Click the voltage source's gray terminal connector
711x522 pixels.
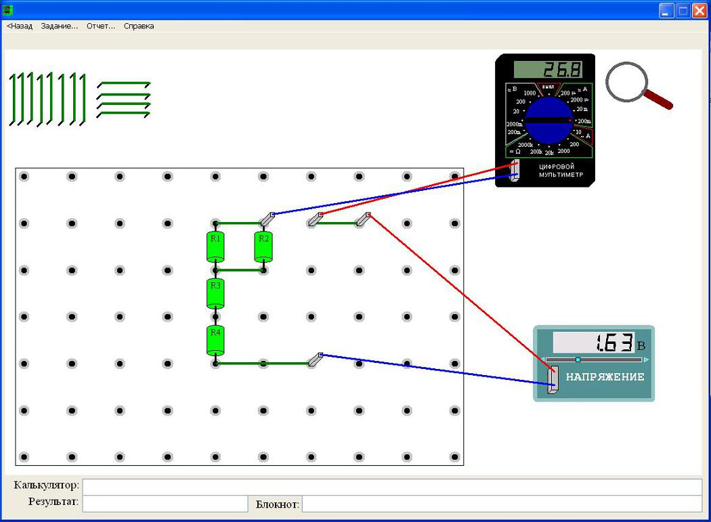pyautogui.click(x=553, y=380)
